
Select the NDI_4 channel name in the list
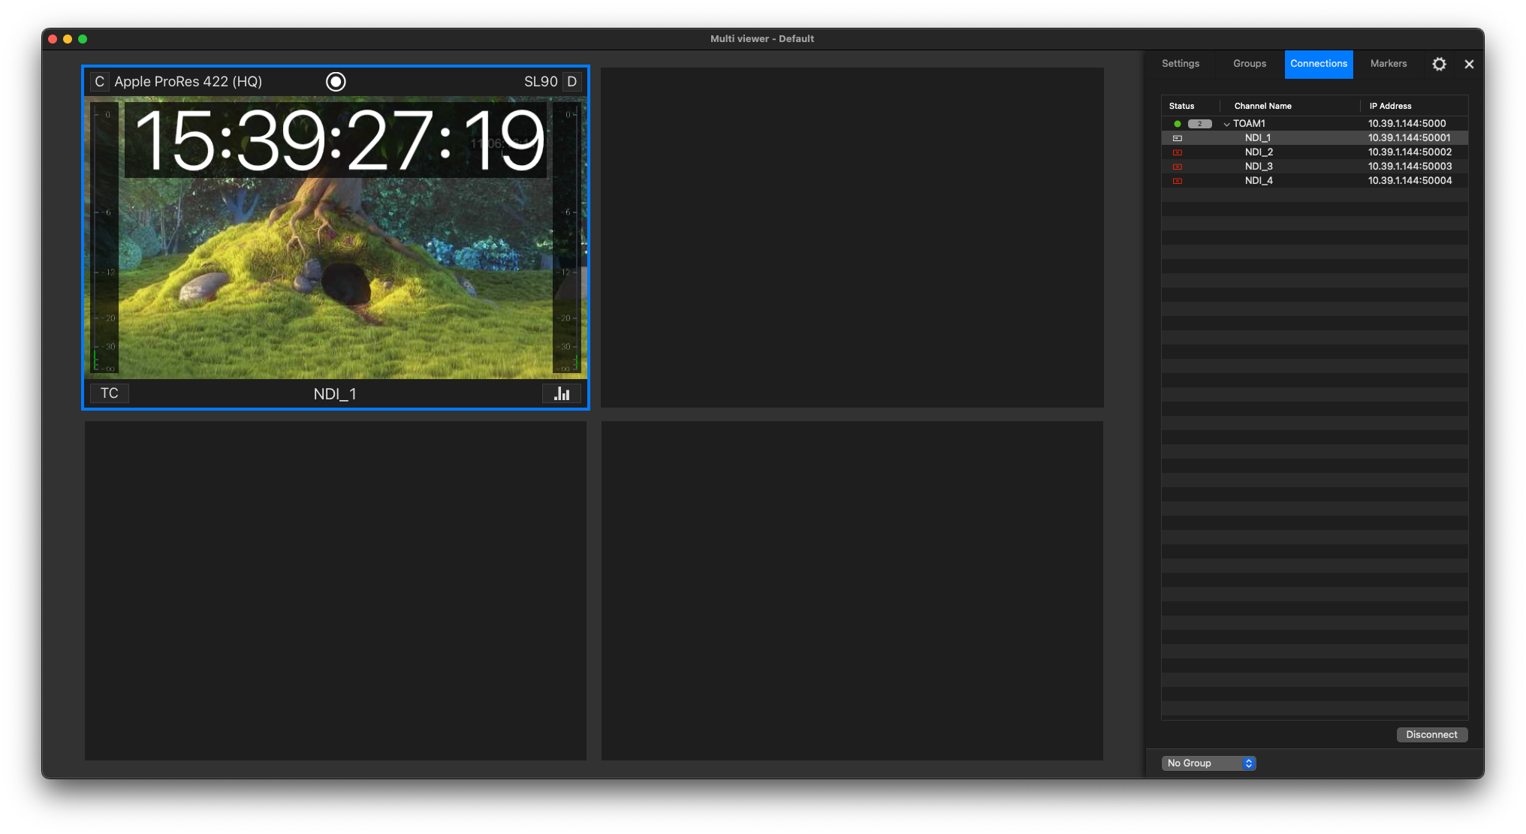pos(1259,181)
